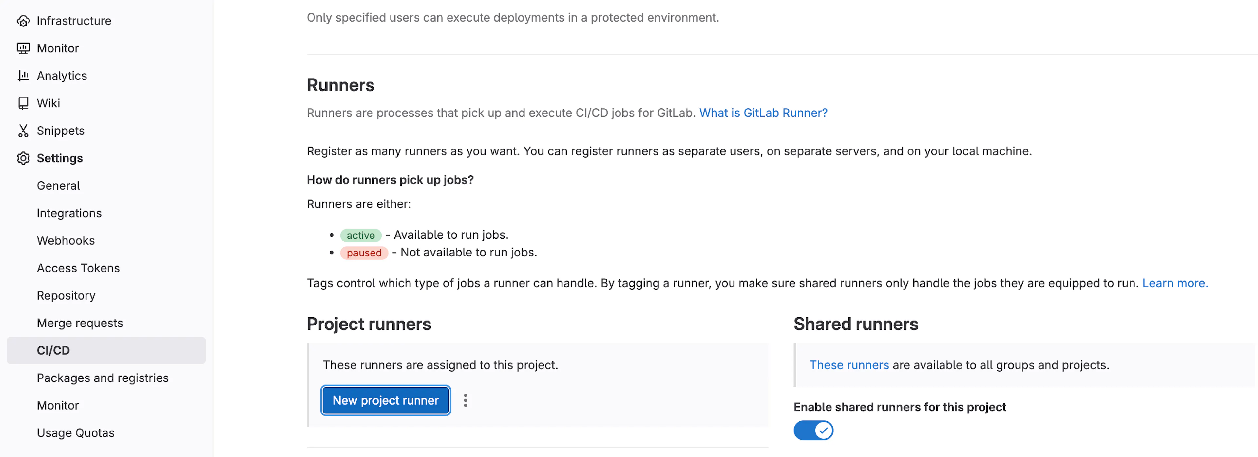Open the kebab menu beside New project runner

pyautogui.click(x=466, y=400)
